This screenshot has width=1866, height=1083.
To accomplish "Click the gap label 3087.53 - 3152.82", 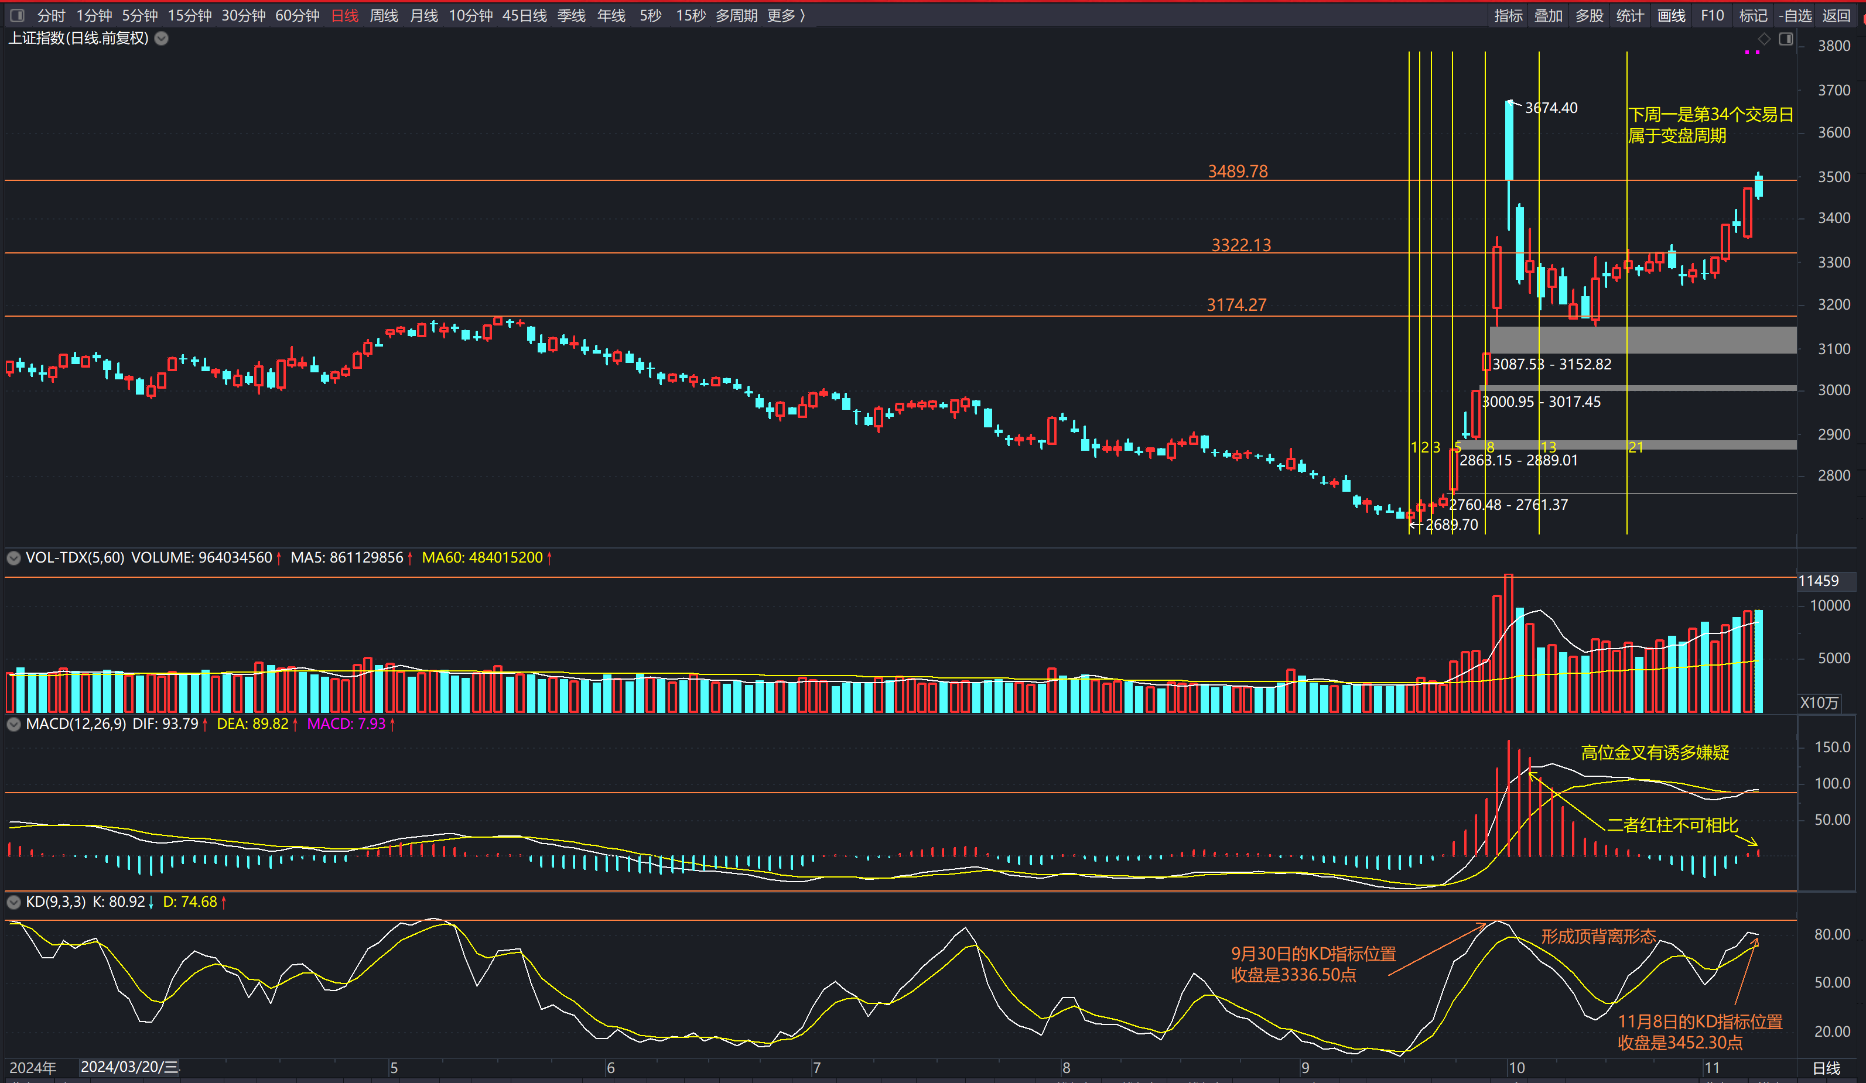I will 1551,364.
